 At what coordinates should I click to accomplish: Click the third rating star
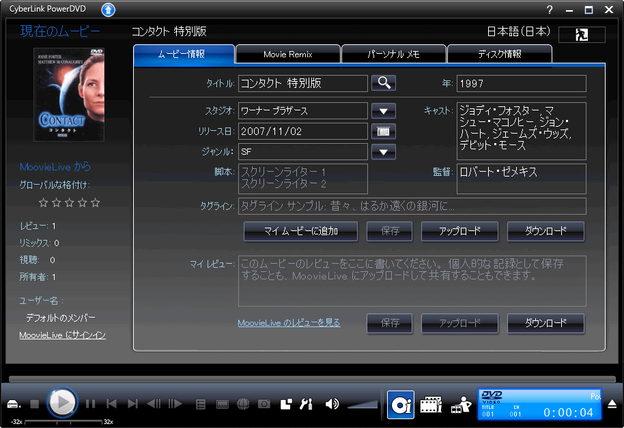click(x=69, y=202)
